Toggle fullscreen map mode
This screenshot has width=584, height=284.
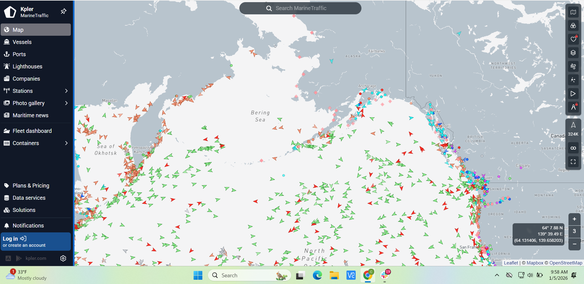[573, 162]
